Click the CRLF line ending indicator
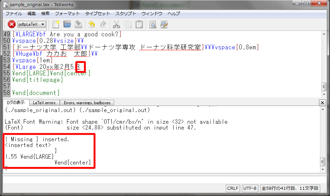The width and height of the screenshot is (330, 196). coord(233,188)
